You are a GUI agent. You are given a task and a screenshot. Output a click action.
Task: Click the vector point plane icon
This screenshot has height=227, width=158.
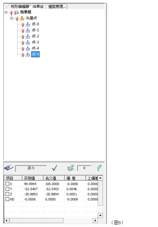click(9, 168)
